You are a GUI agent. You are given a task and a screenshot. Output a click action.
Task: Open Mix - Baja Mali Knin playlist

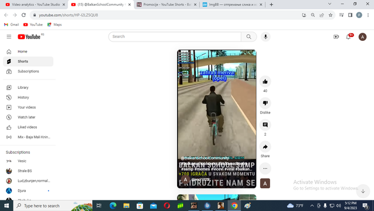coord(28,137)
